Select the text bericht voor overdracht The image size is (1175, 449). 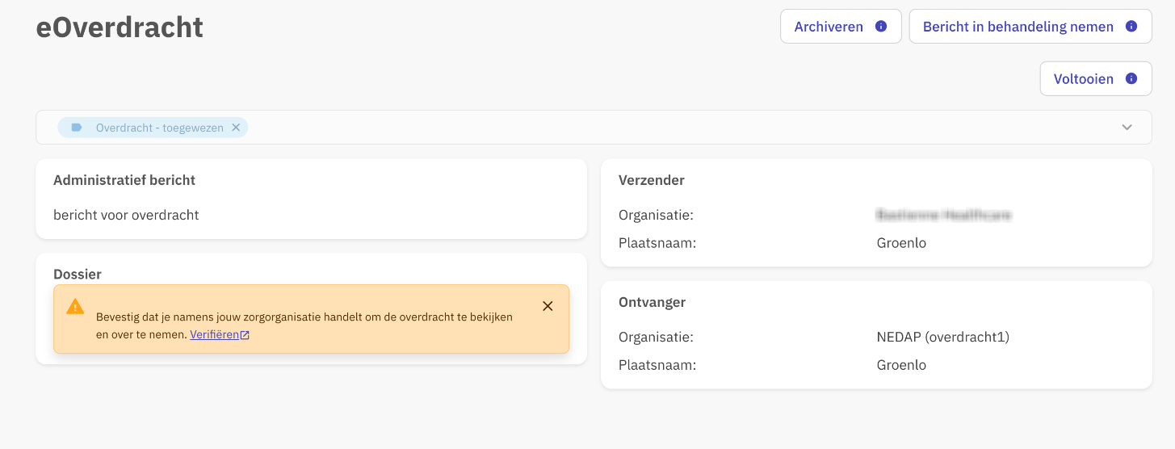126,215
